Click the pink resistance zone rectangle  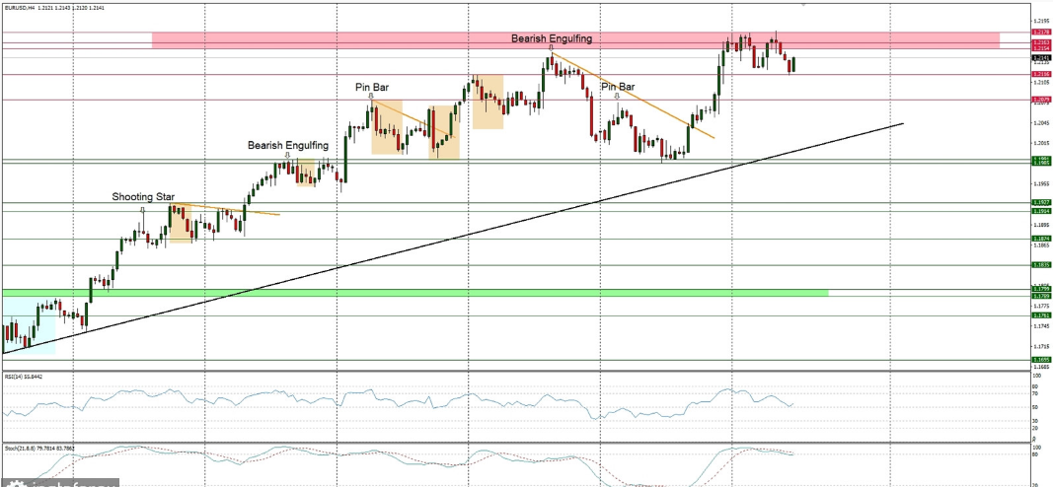(296, 39)
